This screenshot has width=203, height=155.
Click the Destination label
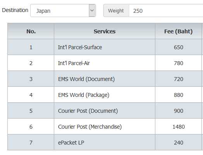pyautogui.click(x=15, y=10)
